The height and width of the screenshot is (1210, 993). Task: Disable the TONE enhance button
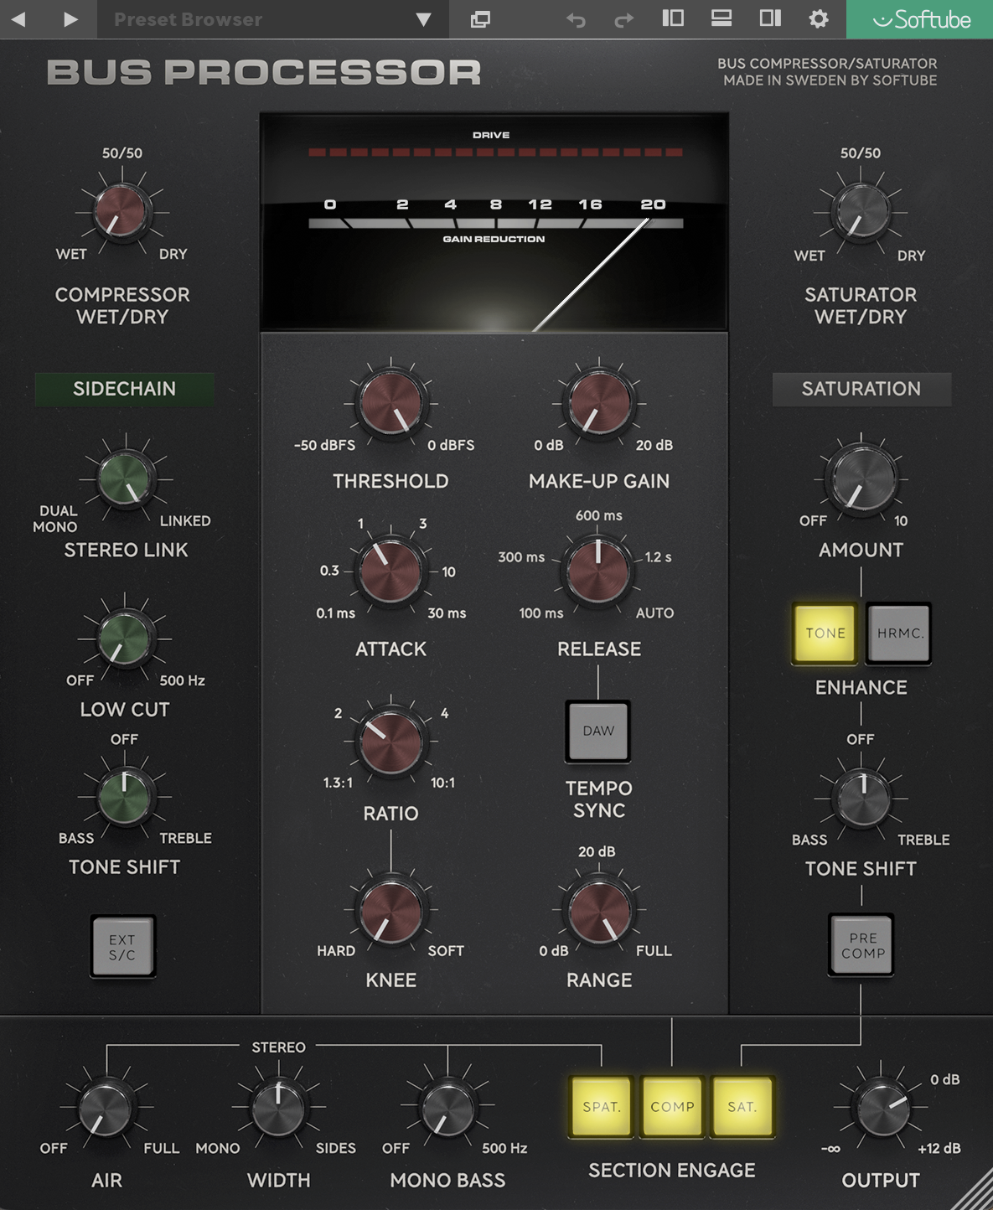[x=825, y=633]
